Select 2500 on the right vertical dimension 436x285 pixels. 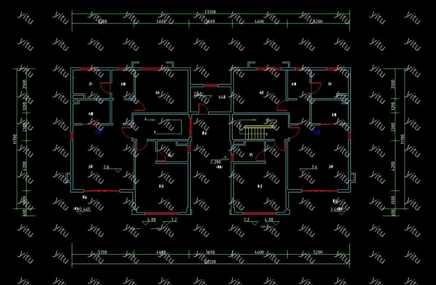click(x=393, y=84)
